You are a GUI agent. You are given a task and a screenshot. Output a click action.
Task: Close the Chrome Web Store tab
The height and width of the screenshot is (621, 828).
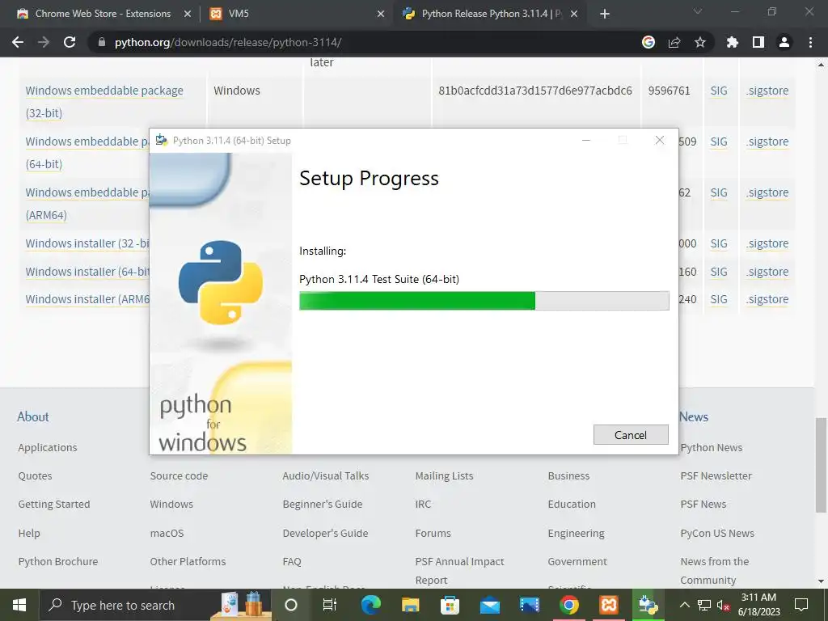[x=188, y=15]
